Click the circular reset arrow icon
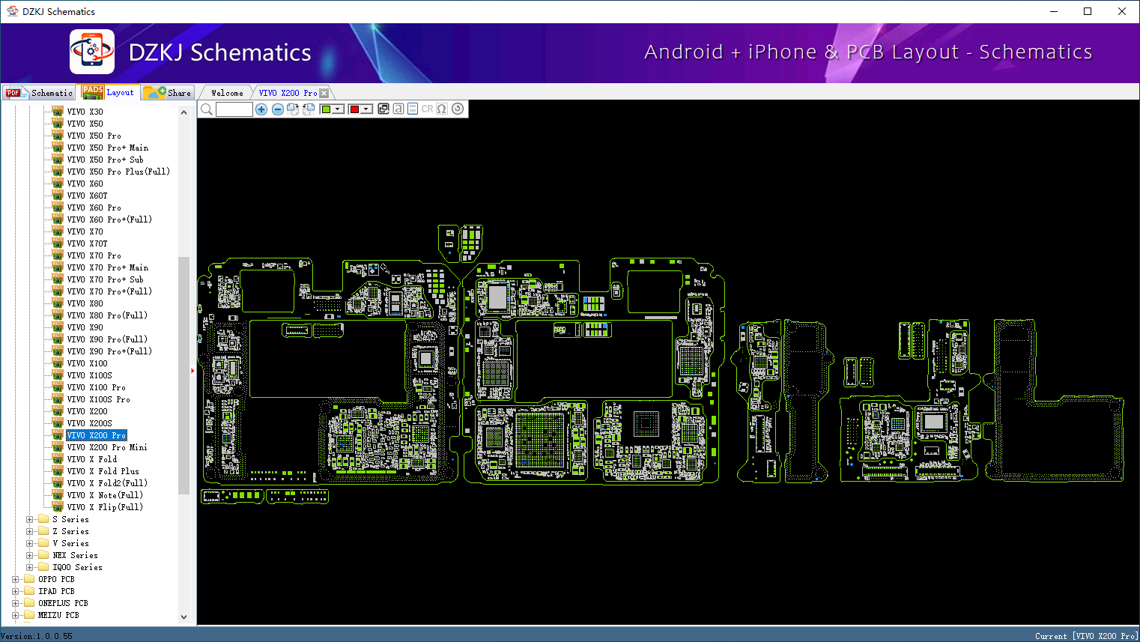Image resolution: width=1140 pixels, height=642 pixels. pos(458,109)
